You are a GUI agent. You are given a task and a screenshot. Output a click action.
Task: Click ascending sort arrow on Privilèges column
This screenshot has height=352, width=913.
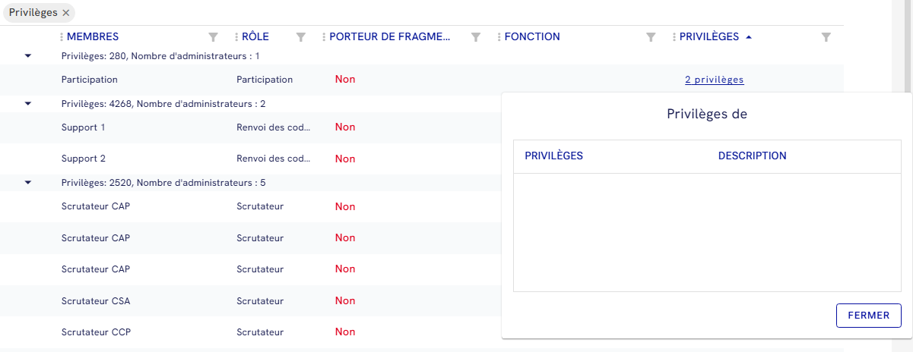tap(749, 36)
